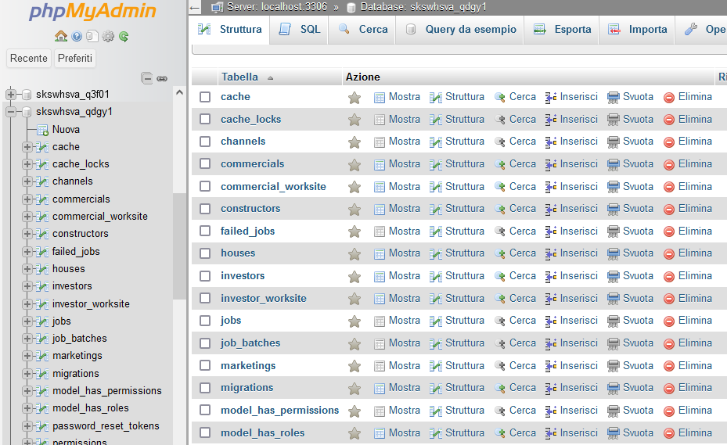Click the home icon under the phpMyAdmin logo
Viewport: 727px width, 445px height.
tap(61, 36)
